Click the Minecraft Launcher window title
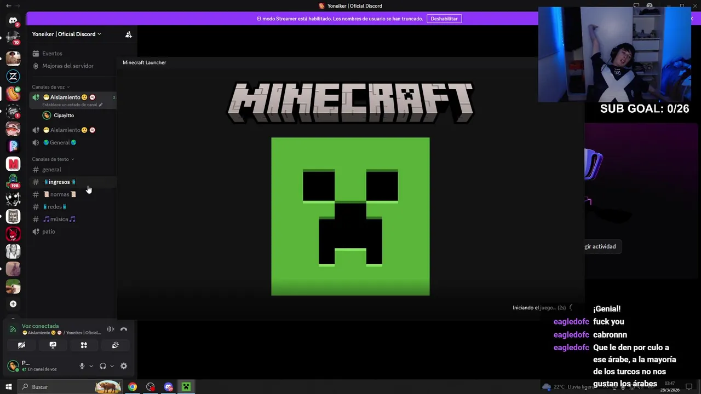Image resolution: width=701 pixels, height=394 pixels. 144,62
